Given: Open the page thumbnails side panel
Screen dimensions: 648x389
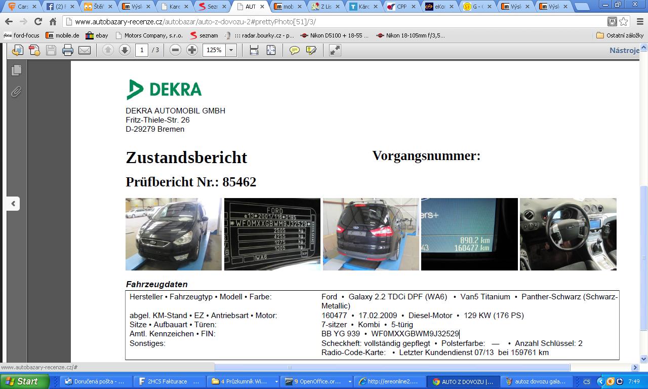Looking at the screenshot, I should [x=16, y=70].
